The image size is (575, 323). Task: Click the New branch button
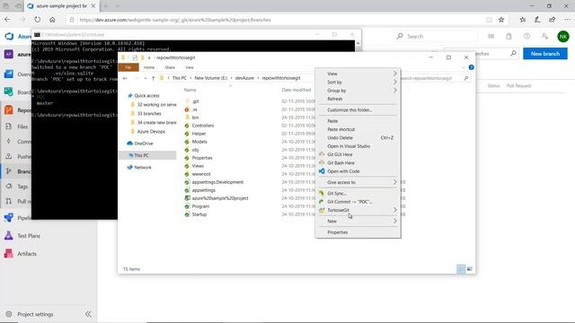click(545, 54)
